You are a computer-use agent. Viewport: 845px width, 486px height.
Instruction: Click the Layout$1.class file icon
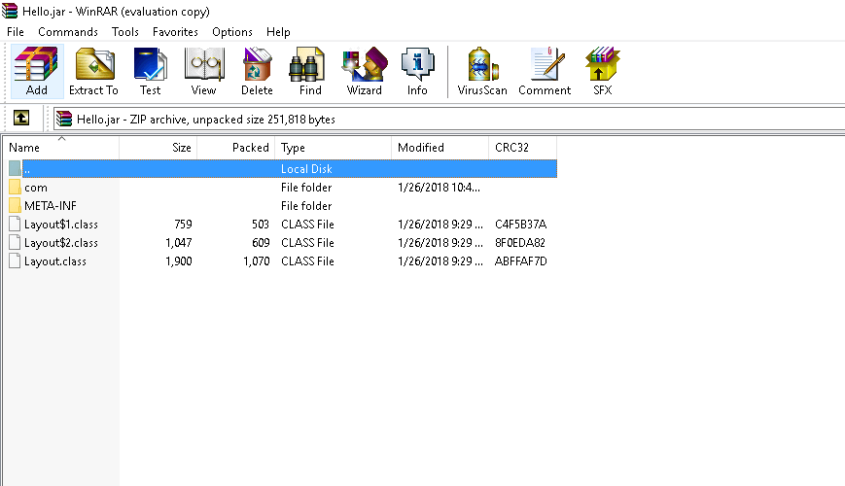(16, 225)
